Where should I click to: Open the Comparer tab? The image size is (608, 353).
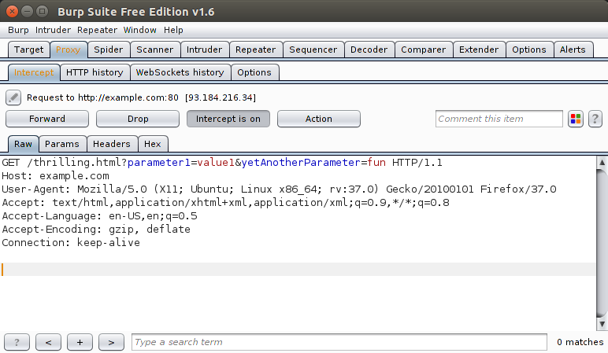(x=424, y=50)
